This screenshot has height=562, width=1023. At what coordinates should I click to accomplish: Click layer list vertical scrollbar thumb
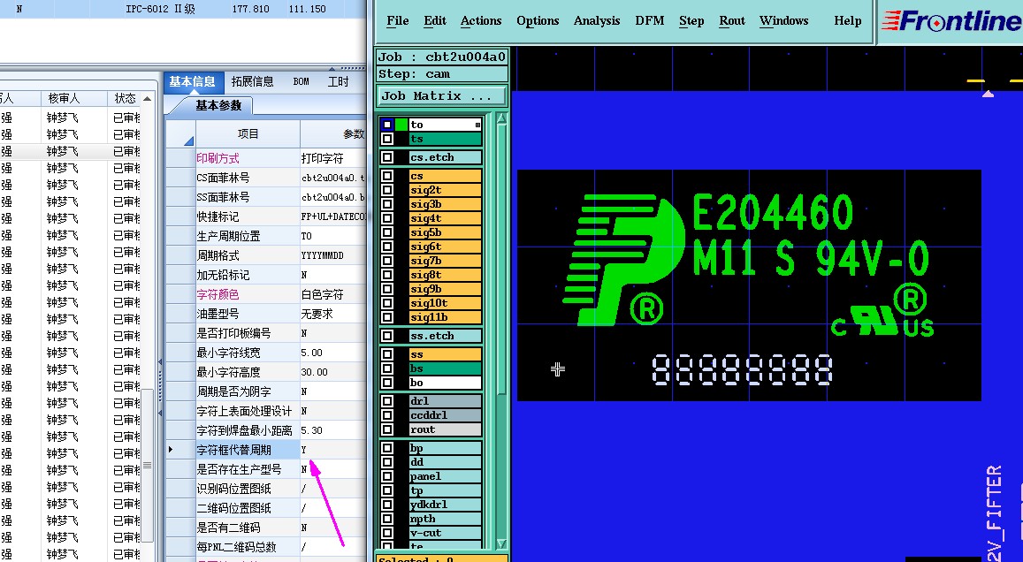pos(501,260)
